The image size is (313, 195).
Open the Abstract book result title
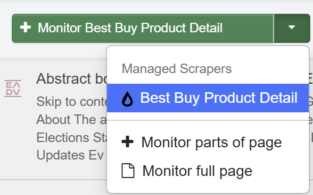[72, 79]
